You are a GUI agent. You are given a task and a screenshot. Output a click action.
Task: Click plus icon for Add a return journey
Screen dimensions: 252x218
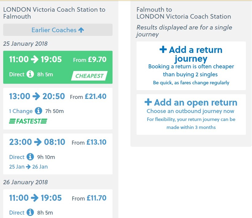tap(163, 50)
